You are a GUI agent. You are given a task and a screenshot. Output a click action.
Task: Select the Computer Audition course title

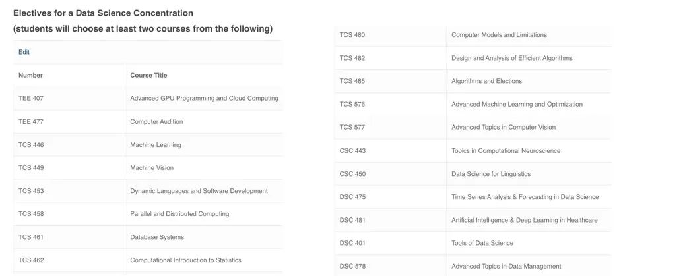(x=156, y=121)
